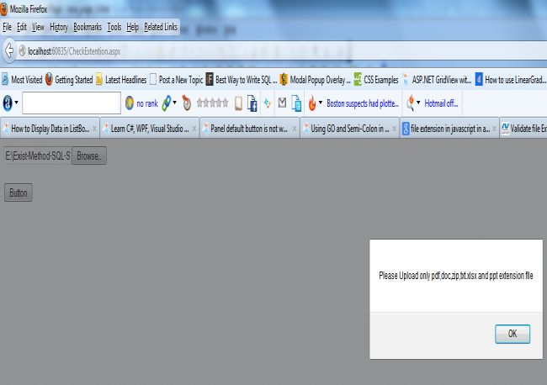
Task: Close 'Using GO and Semi-Colon' tab
Action: [394, 129]
